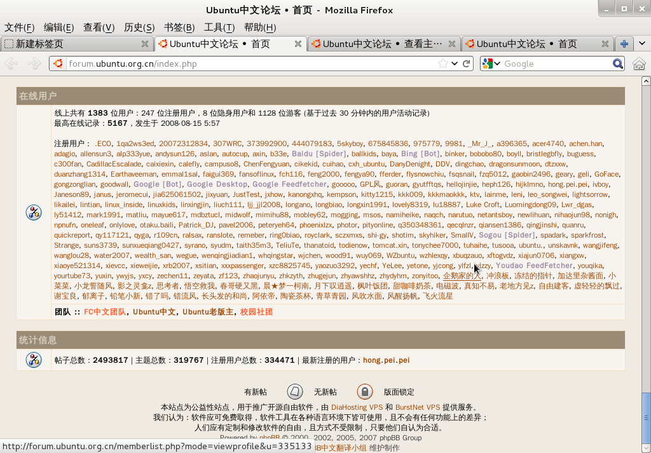Close the 查看主… tab
This screenshot has height=453, width=651.
452,44
